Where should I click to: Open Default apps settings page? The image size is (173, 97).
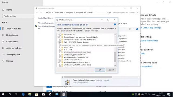coord(12,35)
